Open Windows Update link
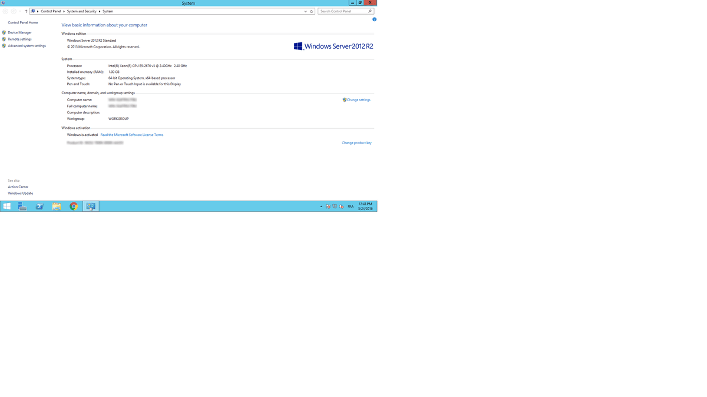The height and width of the screenshot is (397, 707). [21, 193]
